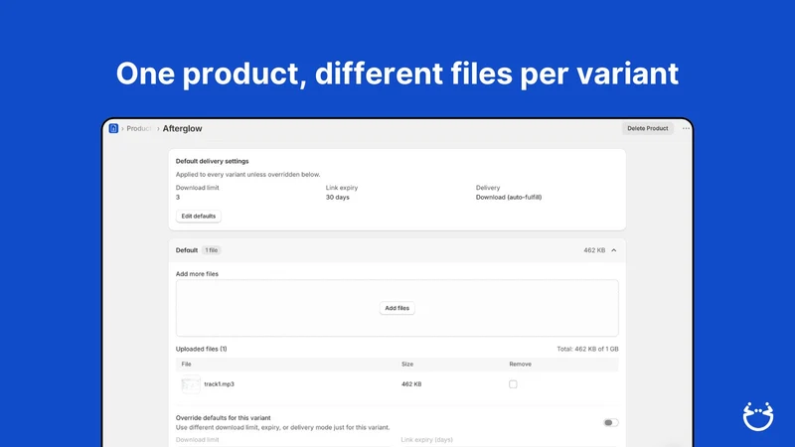
Task: Open Edit defaults settings
Action: (x=198, y=216)
